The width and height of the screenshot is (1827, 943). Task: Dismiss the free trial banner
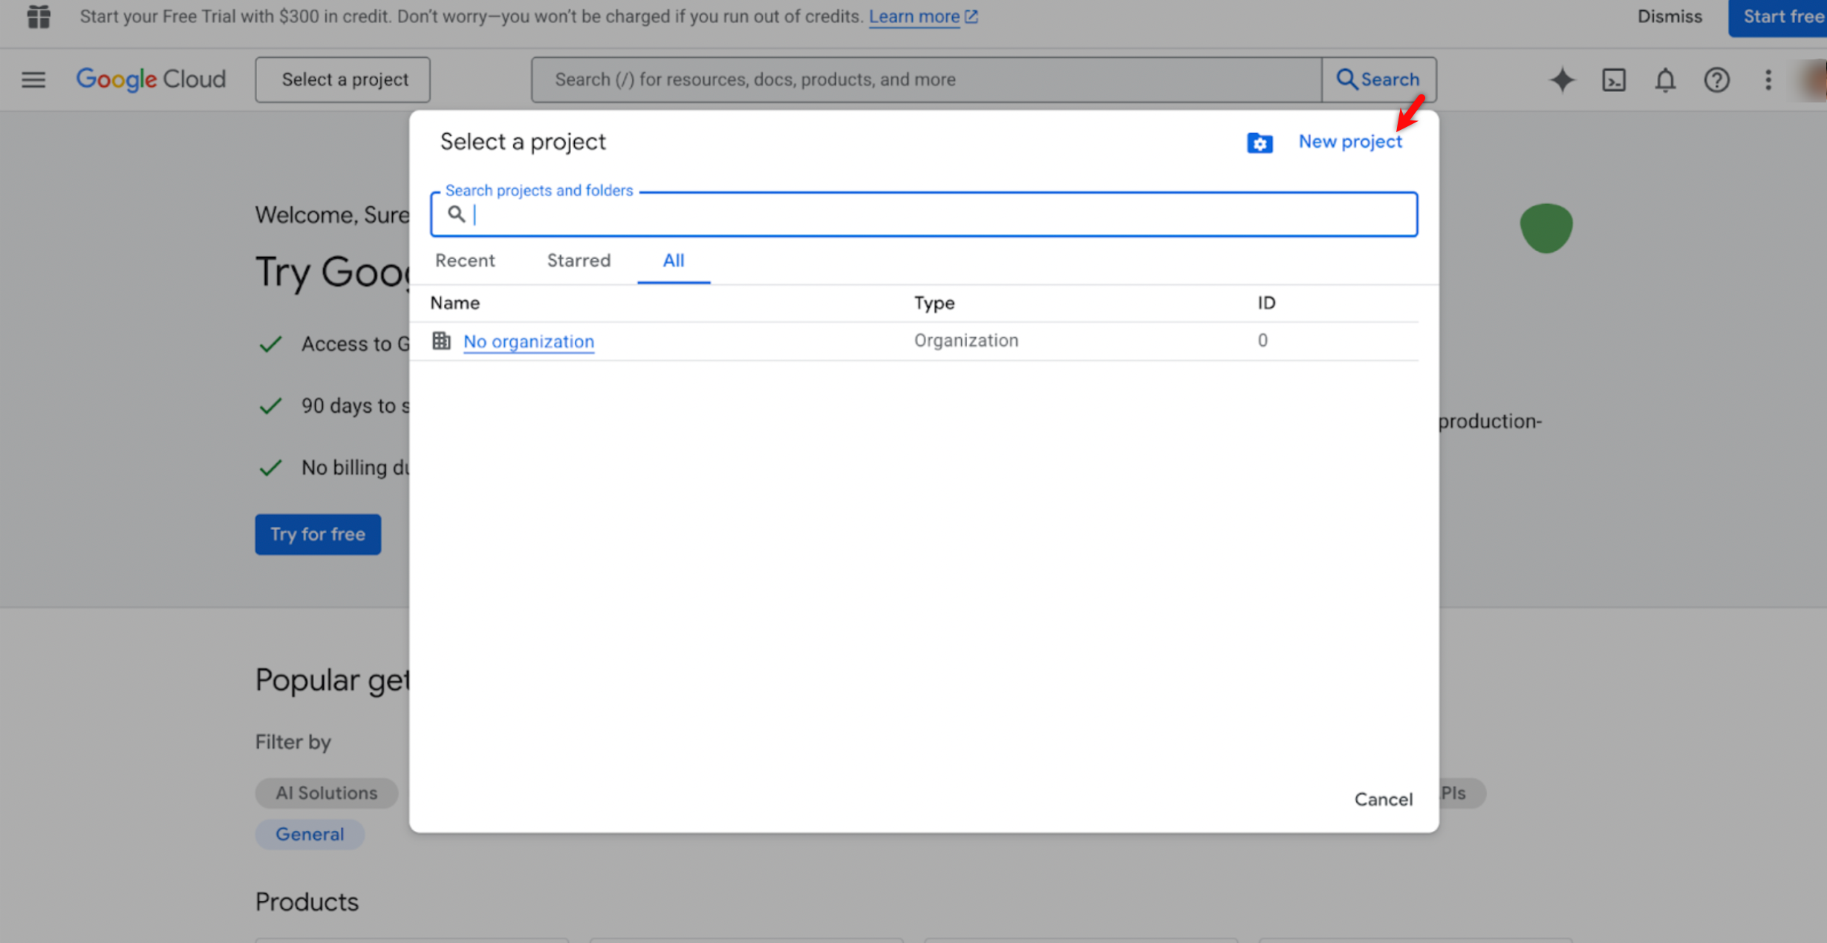(1670, 16)
